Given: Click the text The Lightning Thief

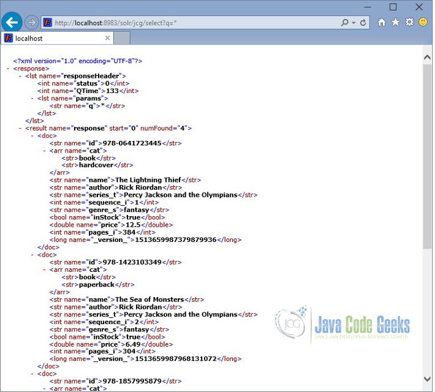Looking at the screenshot, I should pyautogui.click(x=148, y=180).
